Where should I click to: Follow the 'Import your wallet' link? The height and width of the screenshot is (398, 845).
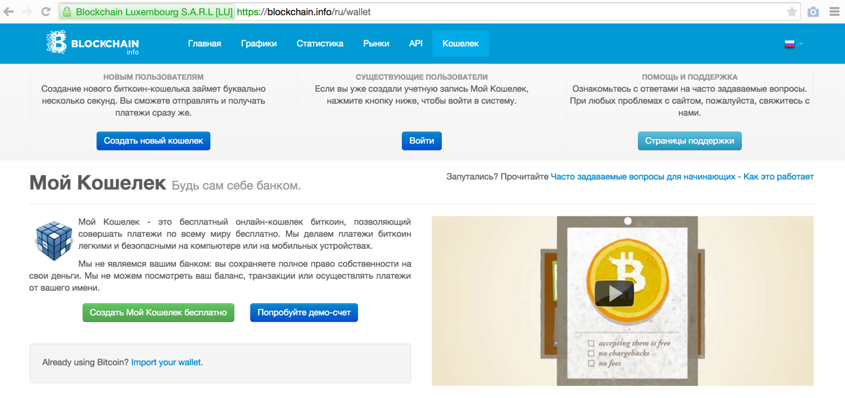click(166, 362)
